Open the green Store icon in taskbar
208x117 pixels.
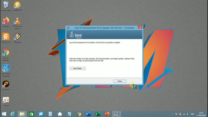pos(32,114)
